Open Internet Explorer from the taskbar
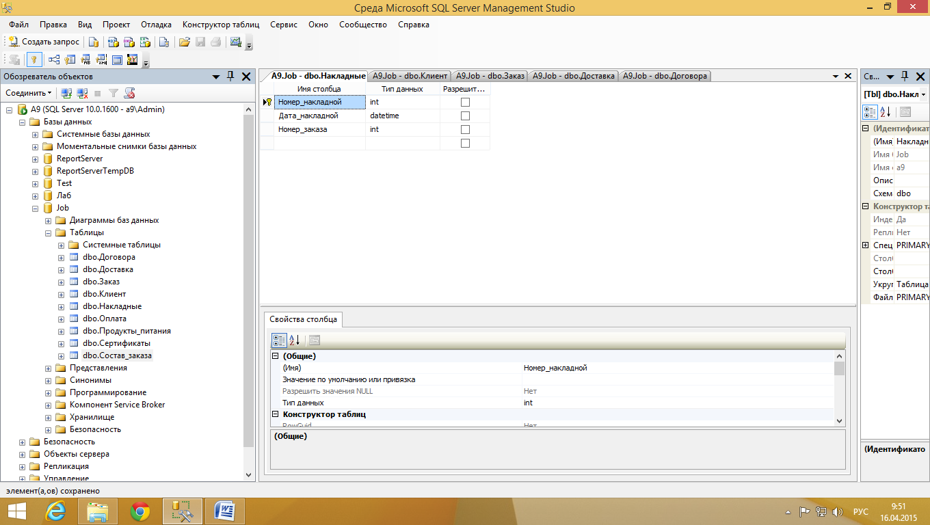This screenshot has width=930, height=525. (x=56, y=511)
